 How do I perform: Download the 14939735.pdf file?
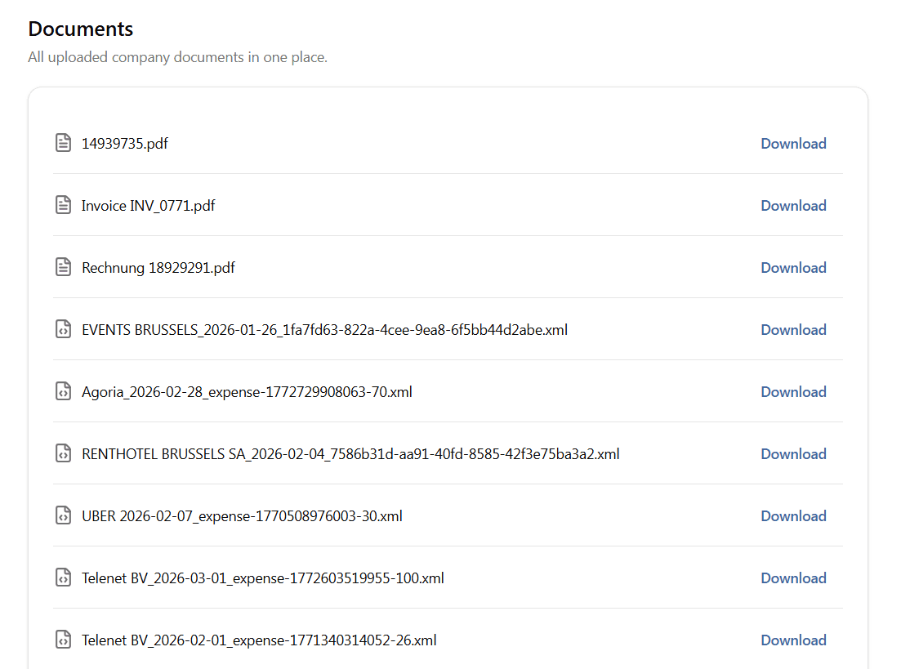(793, 143)
